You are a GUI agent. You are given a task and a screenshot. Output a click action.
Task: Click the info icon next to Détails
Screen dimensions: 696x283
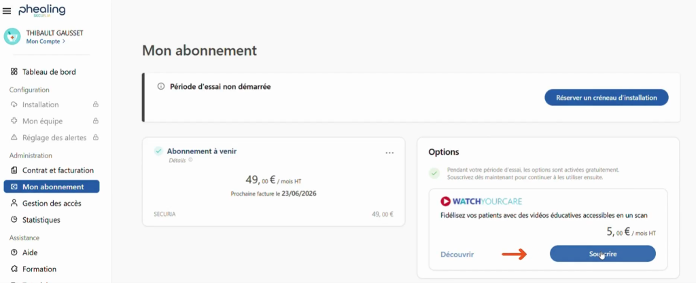(190, 160)
